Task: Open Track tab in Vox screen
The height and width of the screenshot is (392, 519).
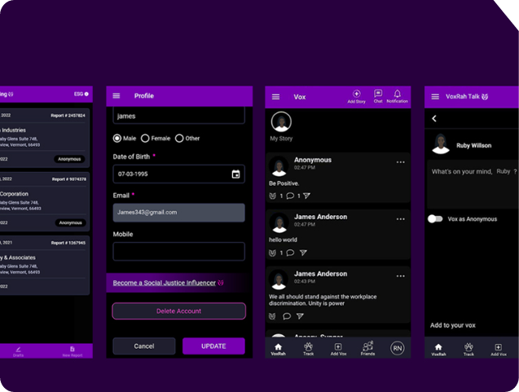Action: click(308, 349)
